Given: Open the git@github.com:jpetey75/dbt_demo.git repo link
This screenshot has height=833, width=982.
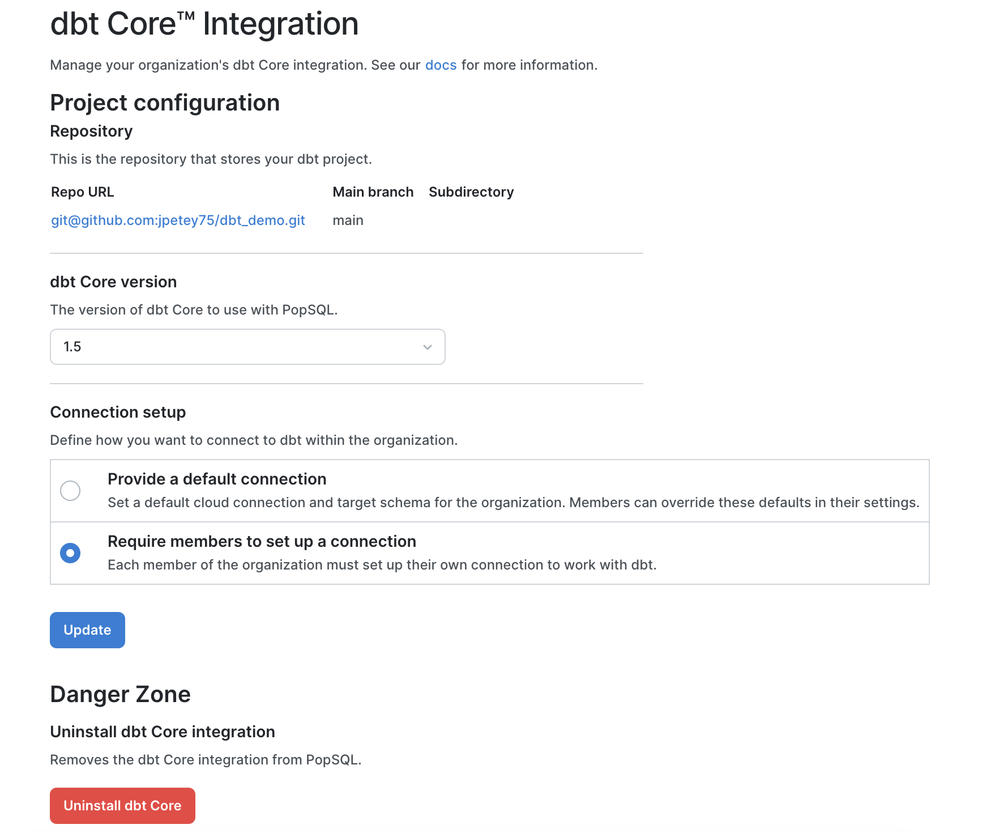Looking at the screenshot, I should [178, 220].
